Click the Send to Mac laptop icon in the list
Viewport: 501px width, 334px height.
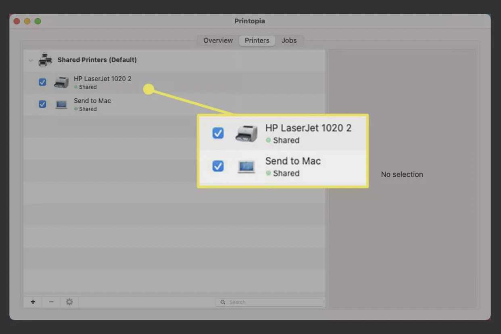tap(61, 104)
